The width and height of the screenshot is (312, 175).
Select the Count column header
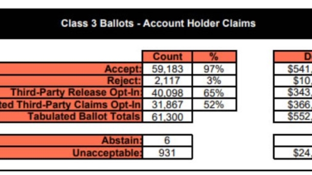point(167,56)
